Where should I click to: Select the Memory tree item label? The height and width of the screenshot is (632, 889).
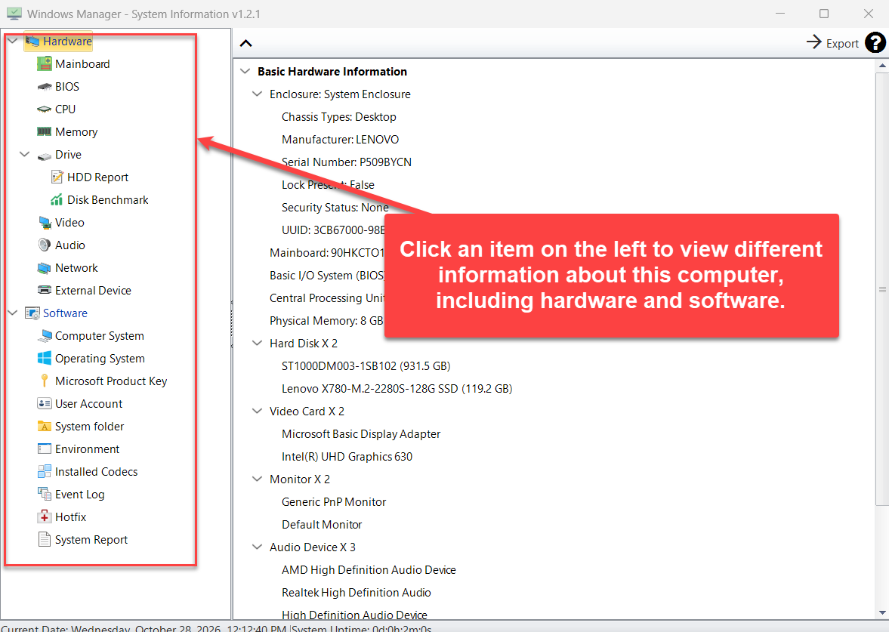pos(76,132)
